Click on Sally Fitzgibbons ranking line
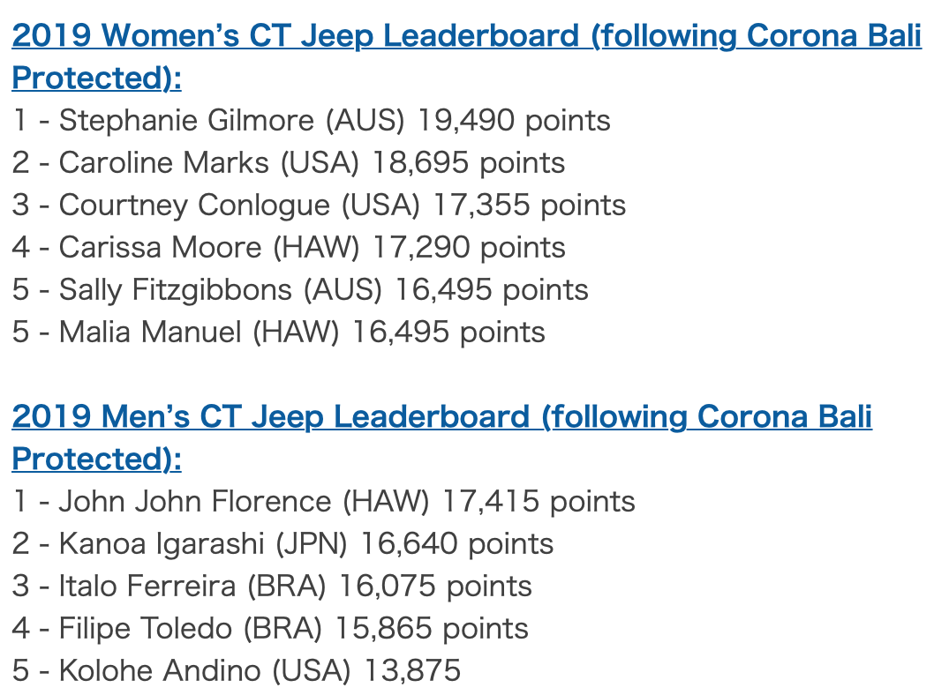934x695 pixels. click(300, 290)
